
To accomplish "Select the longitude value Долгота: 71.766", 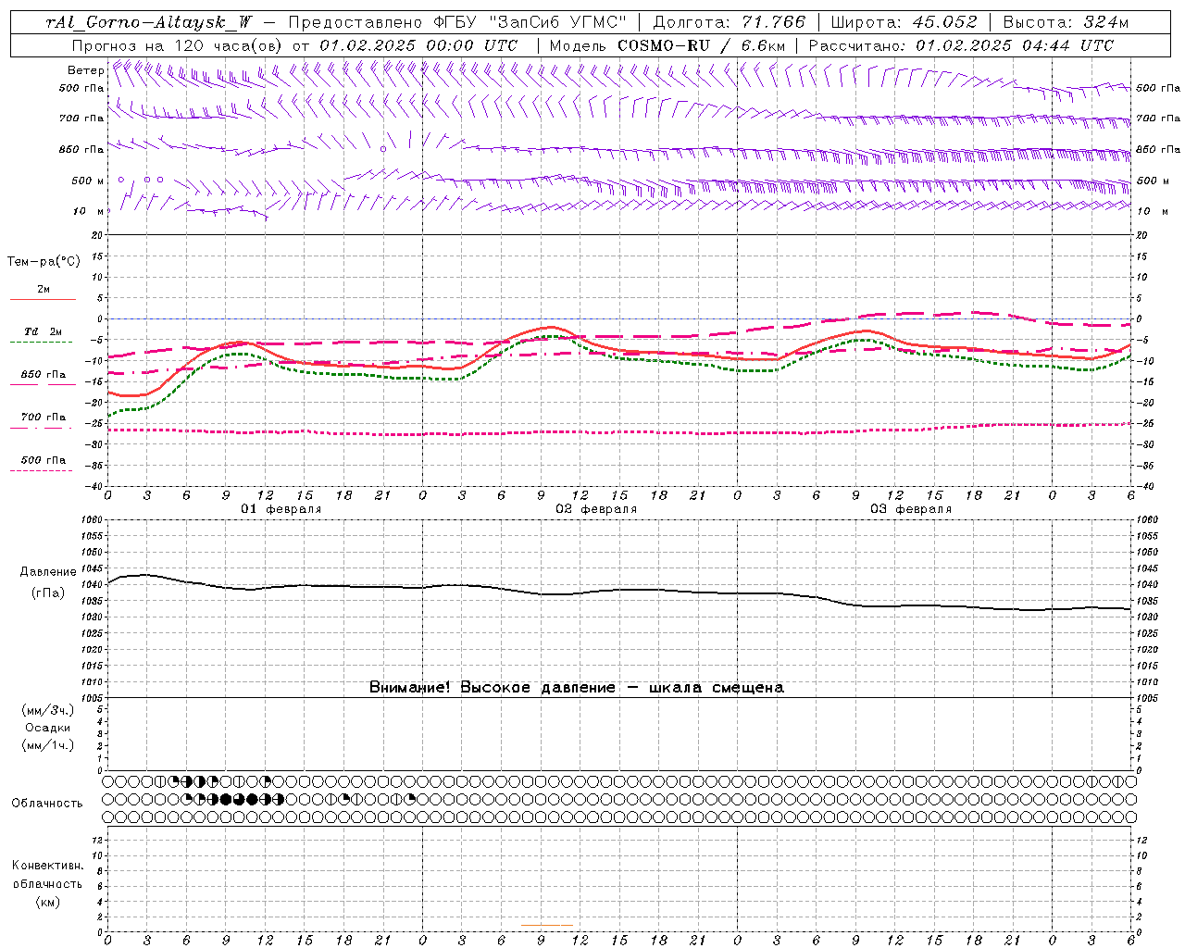I will coord(729,22).
